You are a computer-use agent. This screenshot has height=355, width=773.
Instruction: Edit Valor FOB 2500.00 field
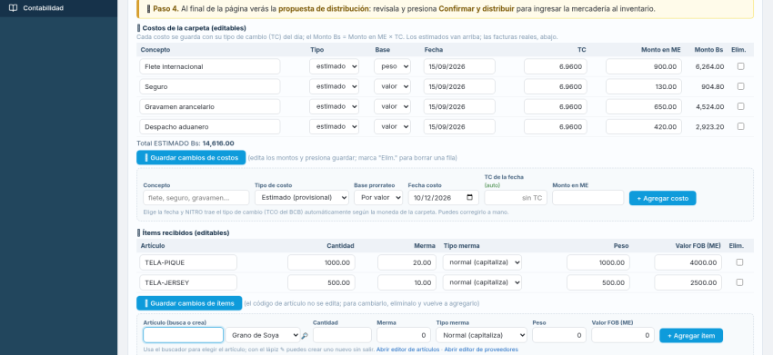pyautogui.click(x=688, y=282)
